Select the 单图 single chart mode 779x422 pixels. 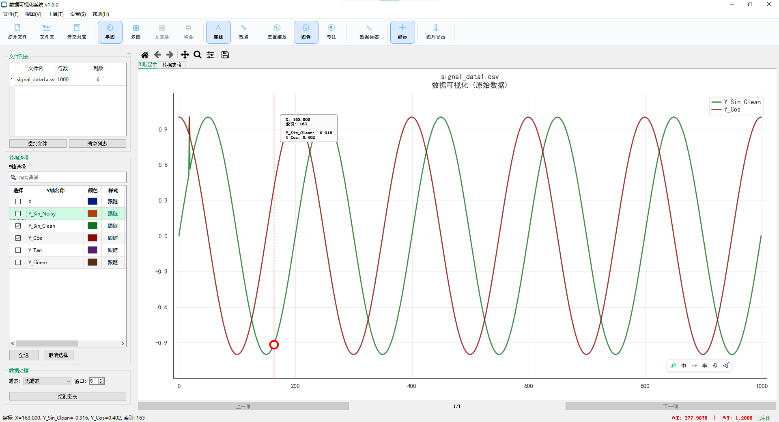point(110,32)
